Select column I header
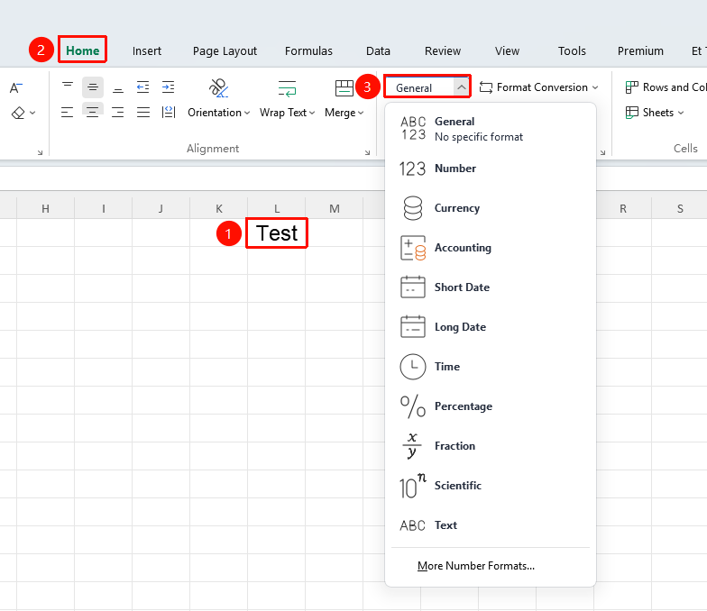Screen dimensions: 707x611 pyautogui.click(x=103, y=209)
